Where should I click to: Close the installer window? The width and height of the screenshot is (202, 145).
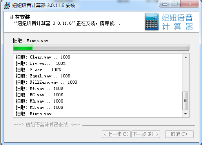[x=190, y=4]
